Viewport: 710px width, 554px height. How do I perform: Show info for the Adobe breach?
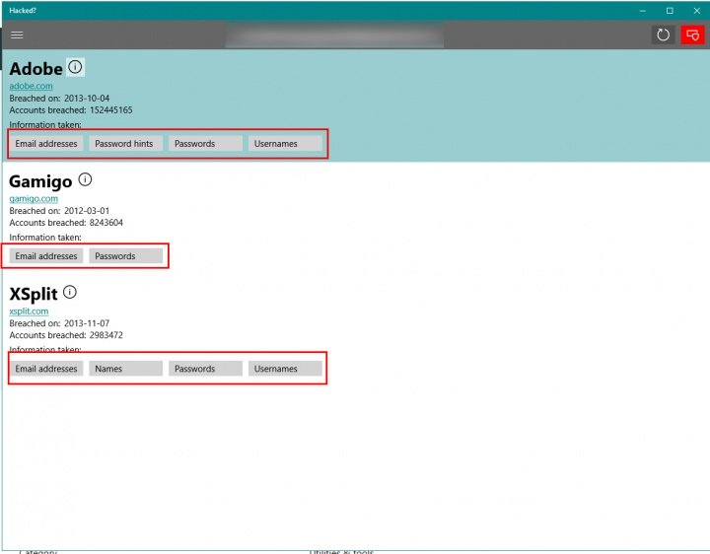75,67
